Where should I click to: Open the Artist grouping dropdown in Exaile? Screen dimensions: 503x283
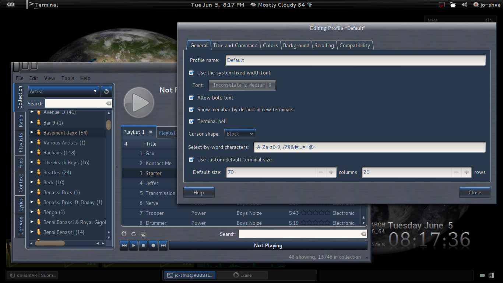pyautogui.click(x=64, y=91)
